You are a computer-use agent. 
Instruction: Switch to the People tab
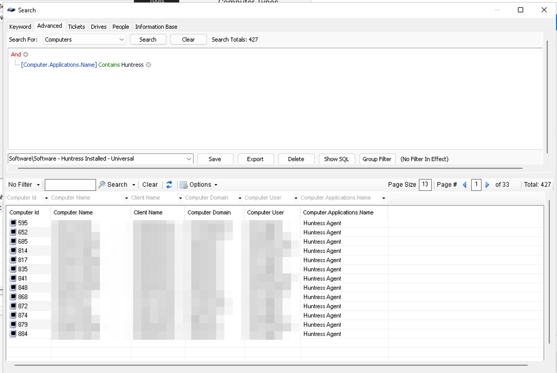point(121,27)
